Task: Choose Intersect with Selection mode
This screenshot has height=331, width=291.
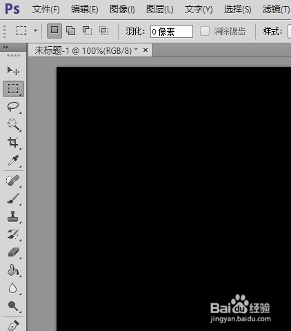Action: click(x=103, y=30)
